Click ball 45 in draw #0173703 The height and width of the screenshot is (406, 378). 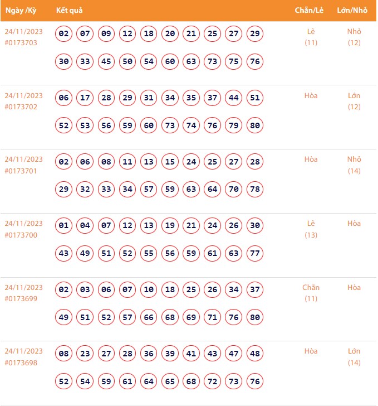[106, 61]
